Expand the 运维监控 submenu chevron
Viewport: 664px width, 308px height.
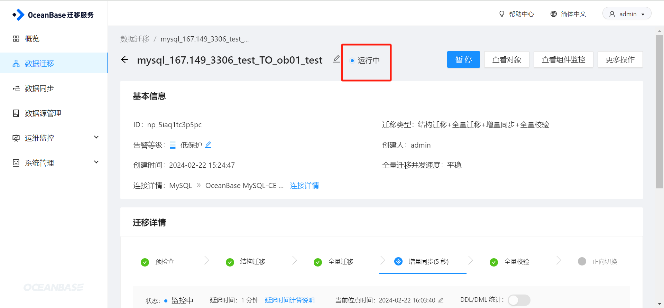(96, 137)
